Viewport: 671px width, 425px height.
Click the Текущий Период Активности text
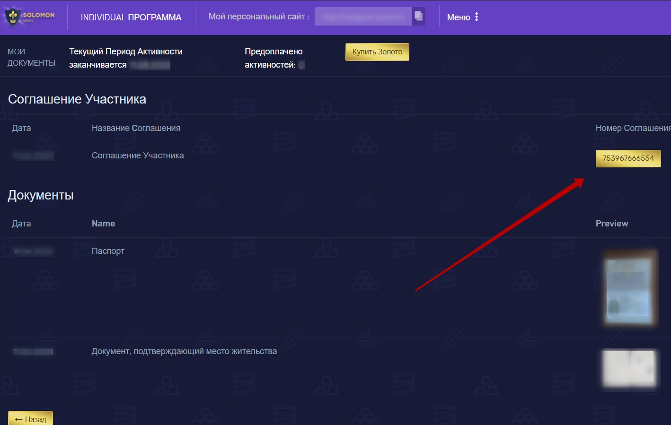point(126,52)
